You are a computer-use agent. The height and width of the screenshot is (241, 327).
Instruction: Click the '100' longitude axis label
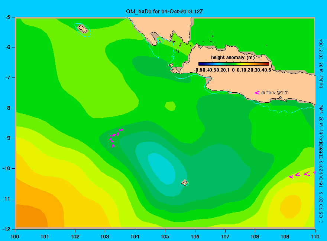15,237
